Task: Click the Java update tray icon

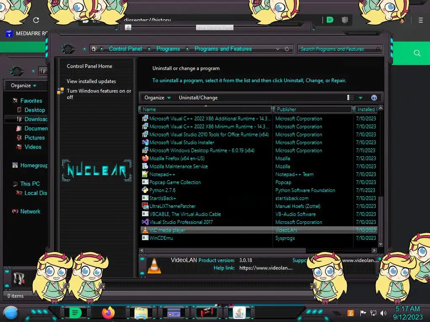Action: tap(350, 313)
